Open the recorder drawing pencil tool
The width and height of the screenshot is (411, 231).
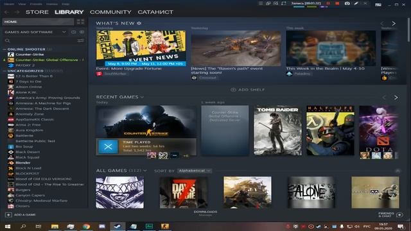tap(356, 3)
